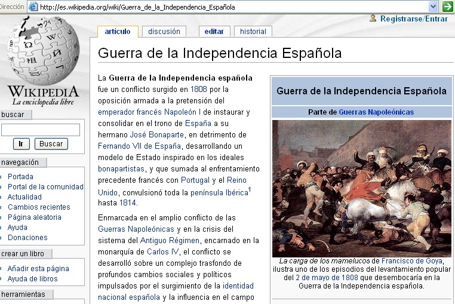Follow the Carlos IV link

point(163,251)
